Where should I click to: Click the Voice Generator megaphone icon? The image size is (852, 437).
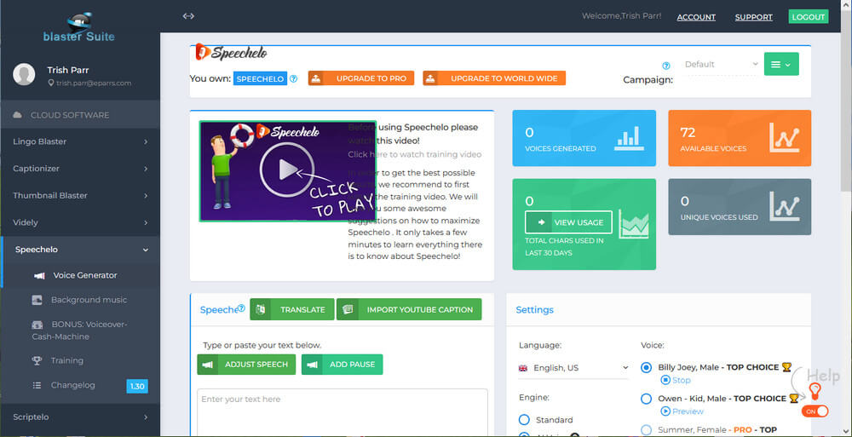pos(40,275)
